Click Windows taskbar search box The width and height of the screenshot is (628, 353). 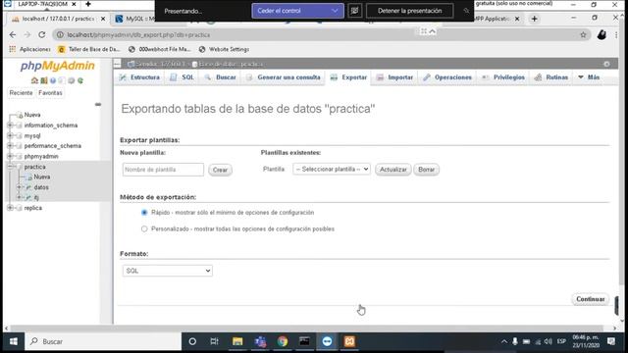(103, 341)
